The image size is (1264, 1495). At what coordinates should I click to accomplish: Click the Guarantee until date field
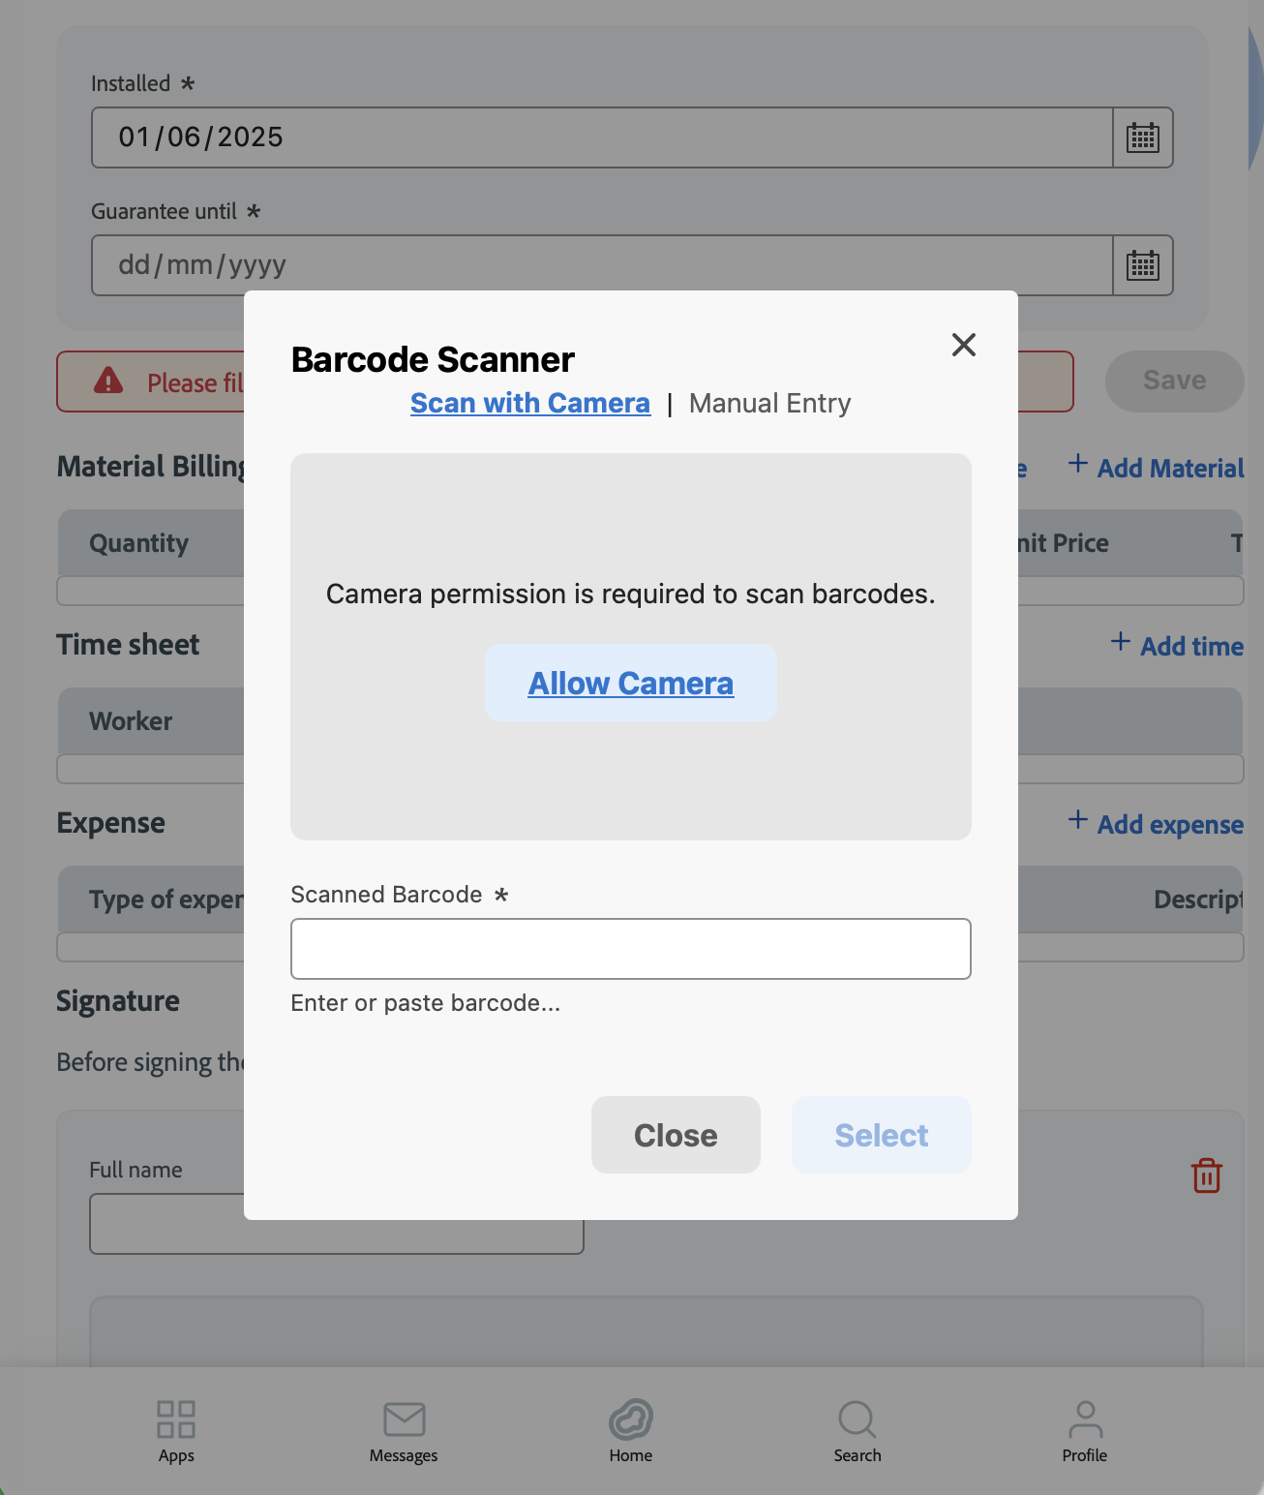point(600,265)
